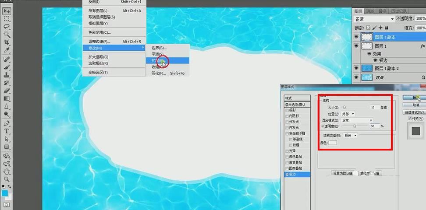The width and height of the screenshot is (426, 210).
Task: Select the Gradient tool
Action: [7, 98]
